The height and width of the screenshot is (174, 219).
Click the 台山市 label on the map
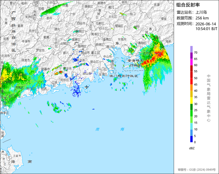point(87,74)
